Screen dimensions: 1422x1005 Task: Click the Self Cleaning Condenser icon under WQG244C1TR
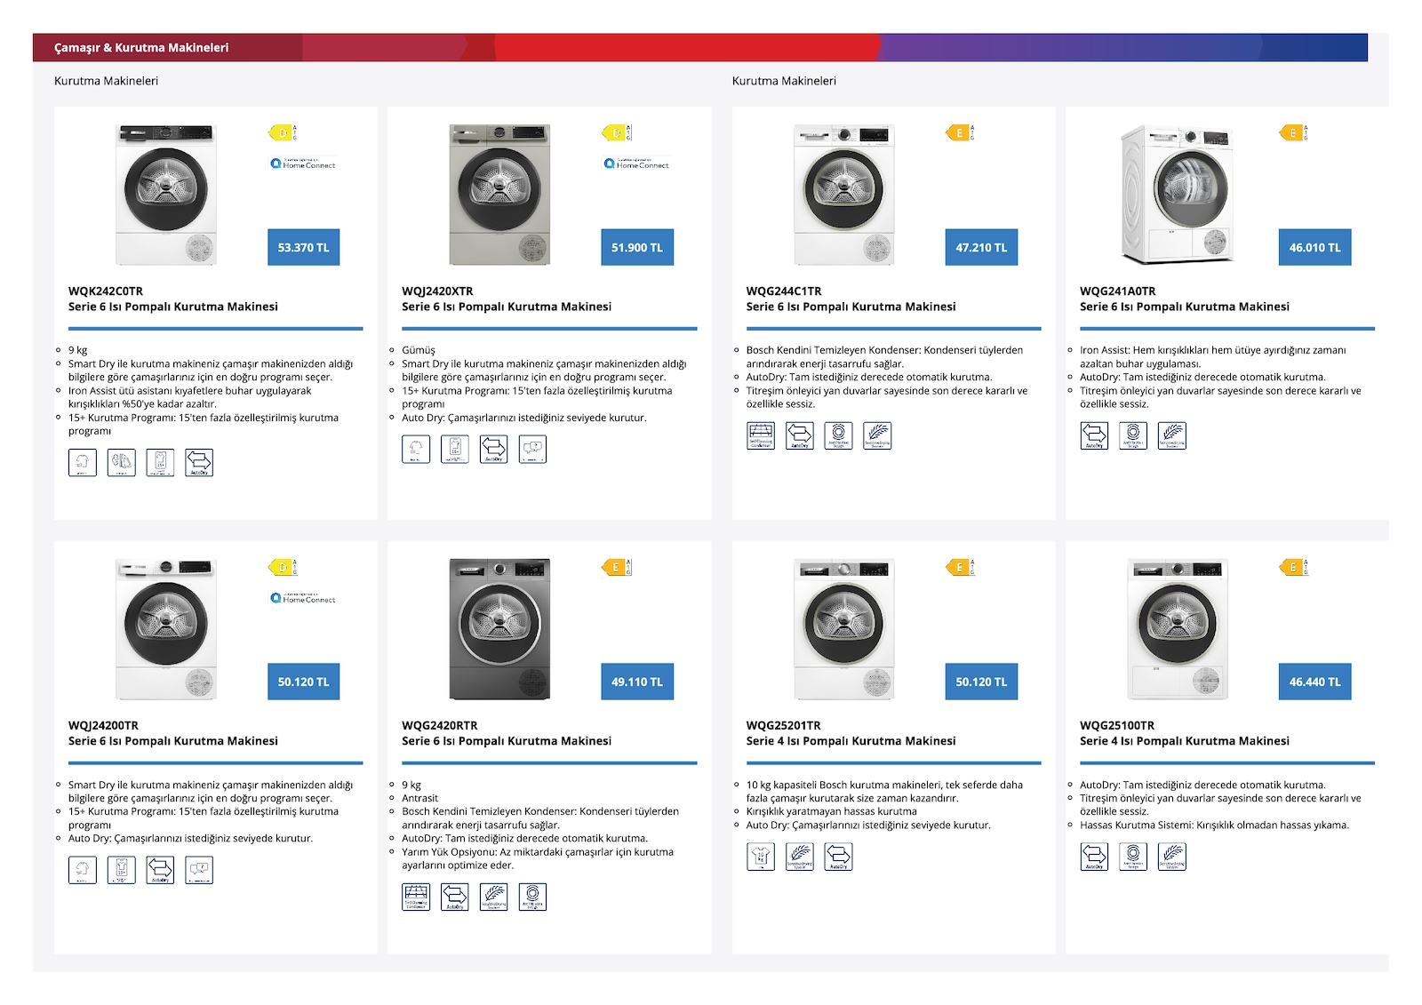[x=761, y=435]
